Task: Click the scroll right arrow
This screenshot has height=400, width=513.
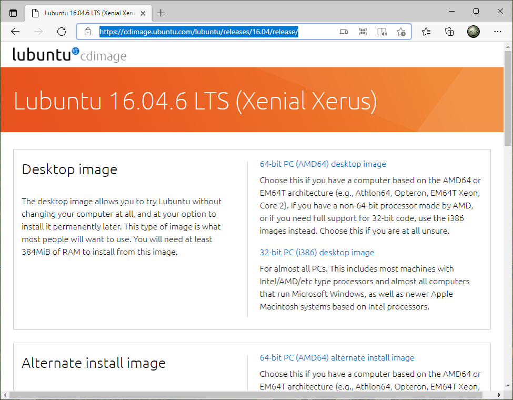Action: tap(499, 395)
